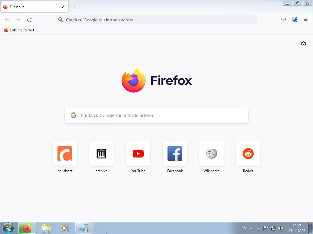
Task: Focus the center Google search box
Action: [156, 115]
